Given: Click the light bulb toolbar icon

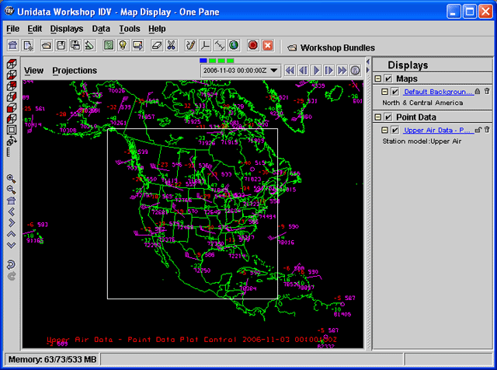Looking at the screenshot, I should click(123, 46).
